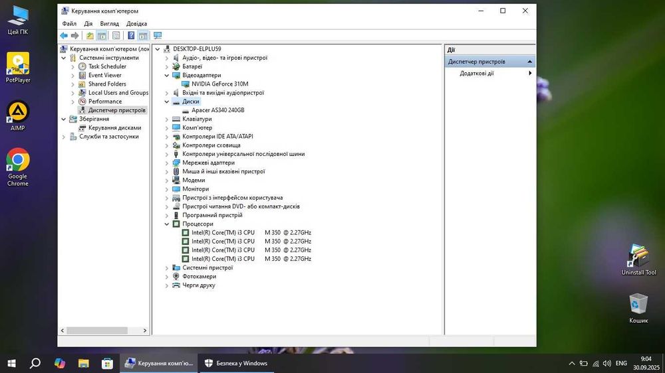Select the Цей ПК desktop icon

(x=18, y=21)
